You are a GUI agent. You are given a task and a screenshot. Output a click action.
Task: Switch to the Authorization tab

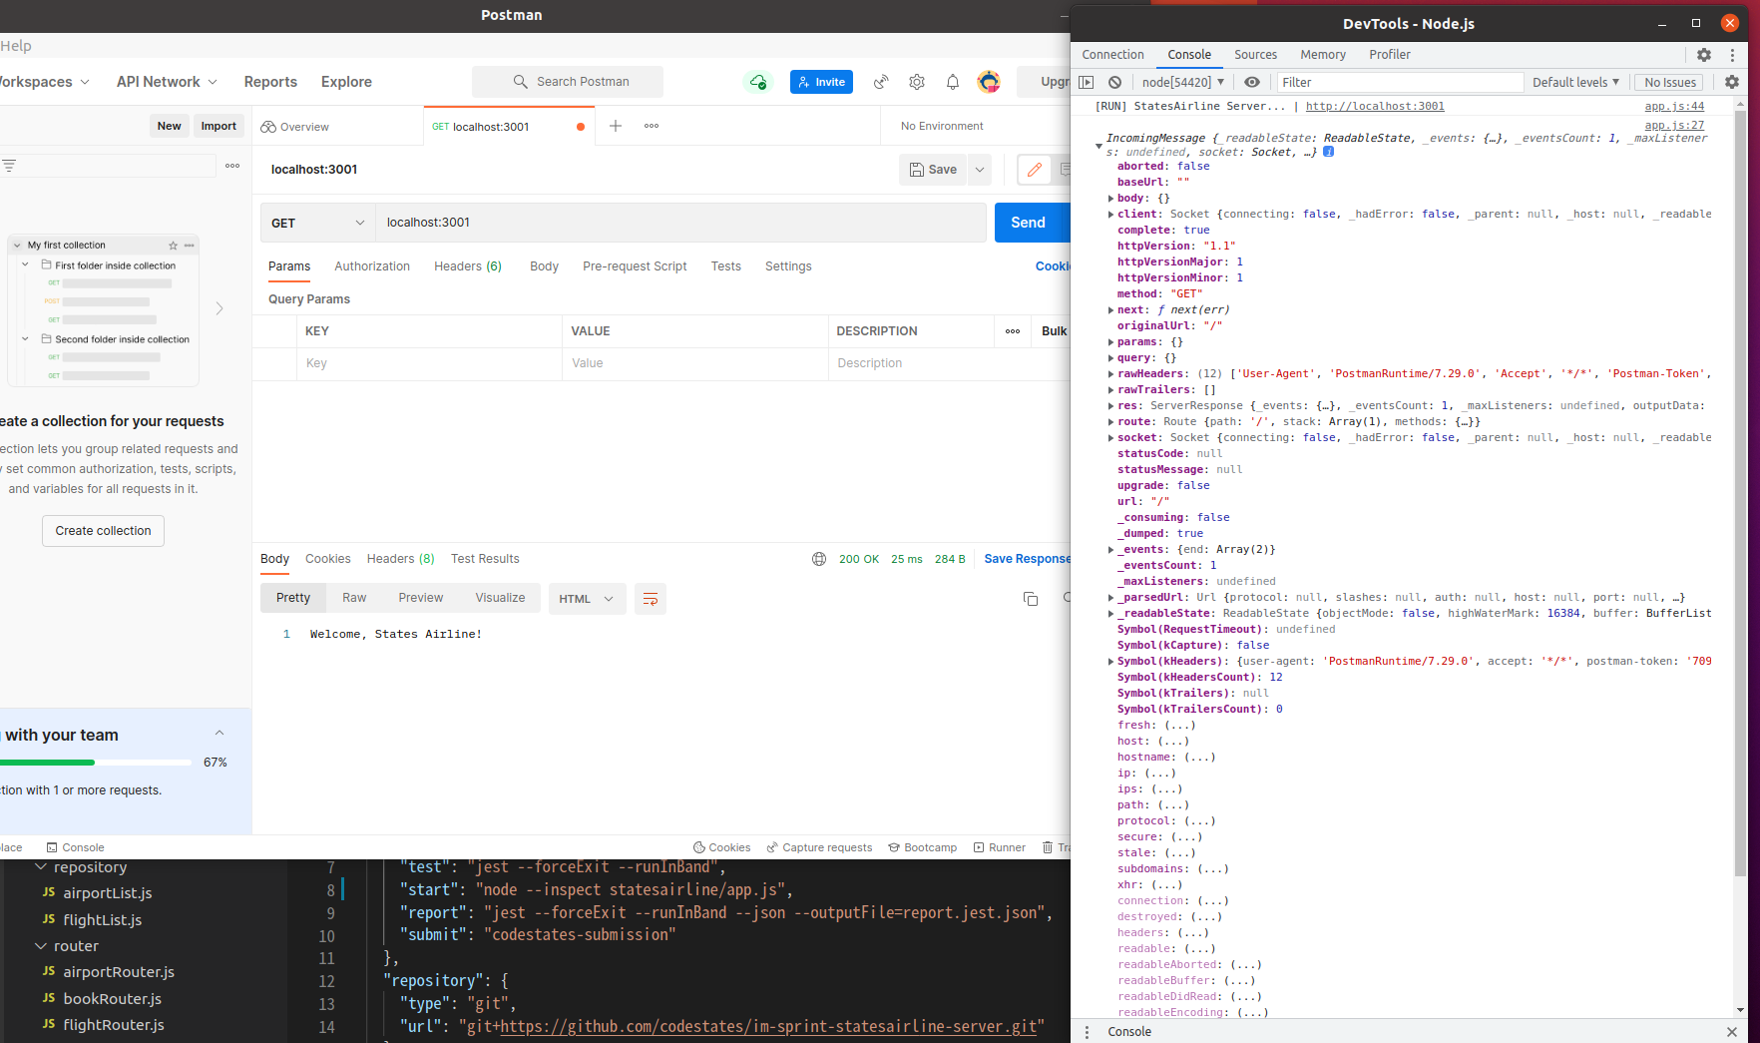click(x=372, y=266)
